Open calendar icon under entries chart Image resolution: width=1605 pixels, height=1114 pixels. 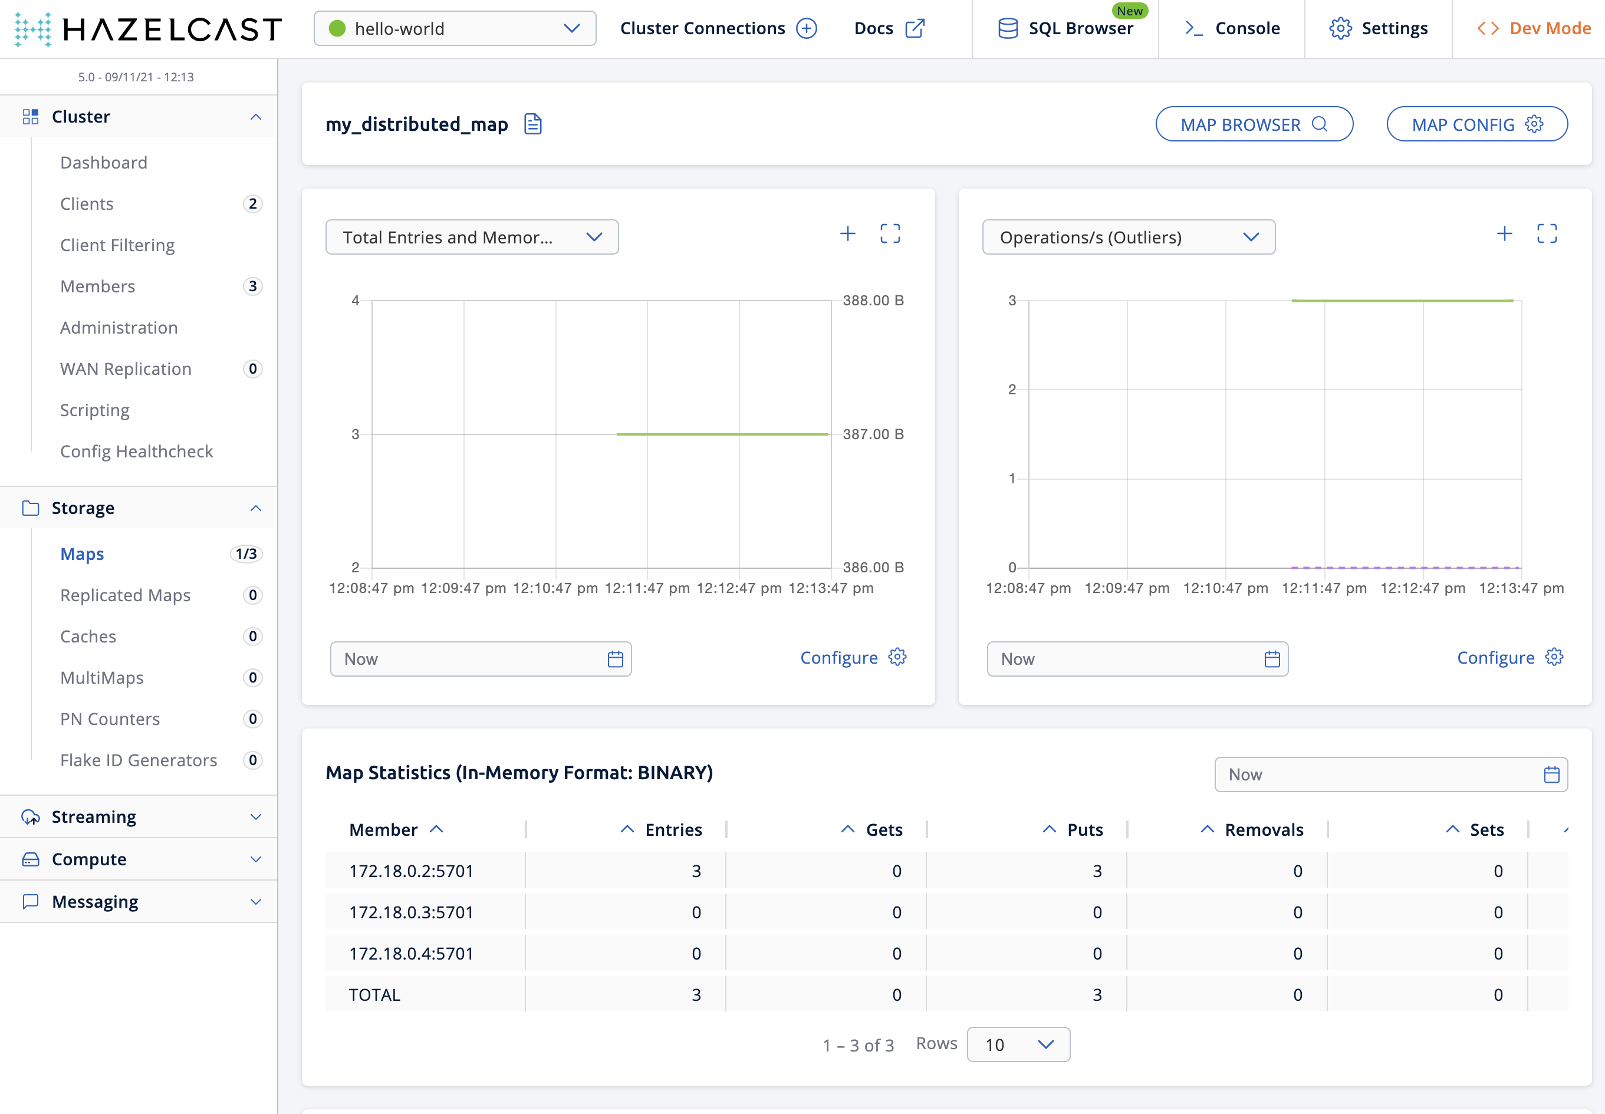pyautogui.click(x=615, y=659)
